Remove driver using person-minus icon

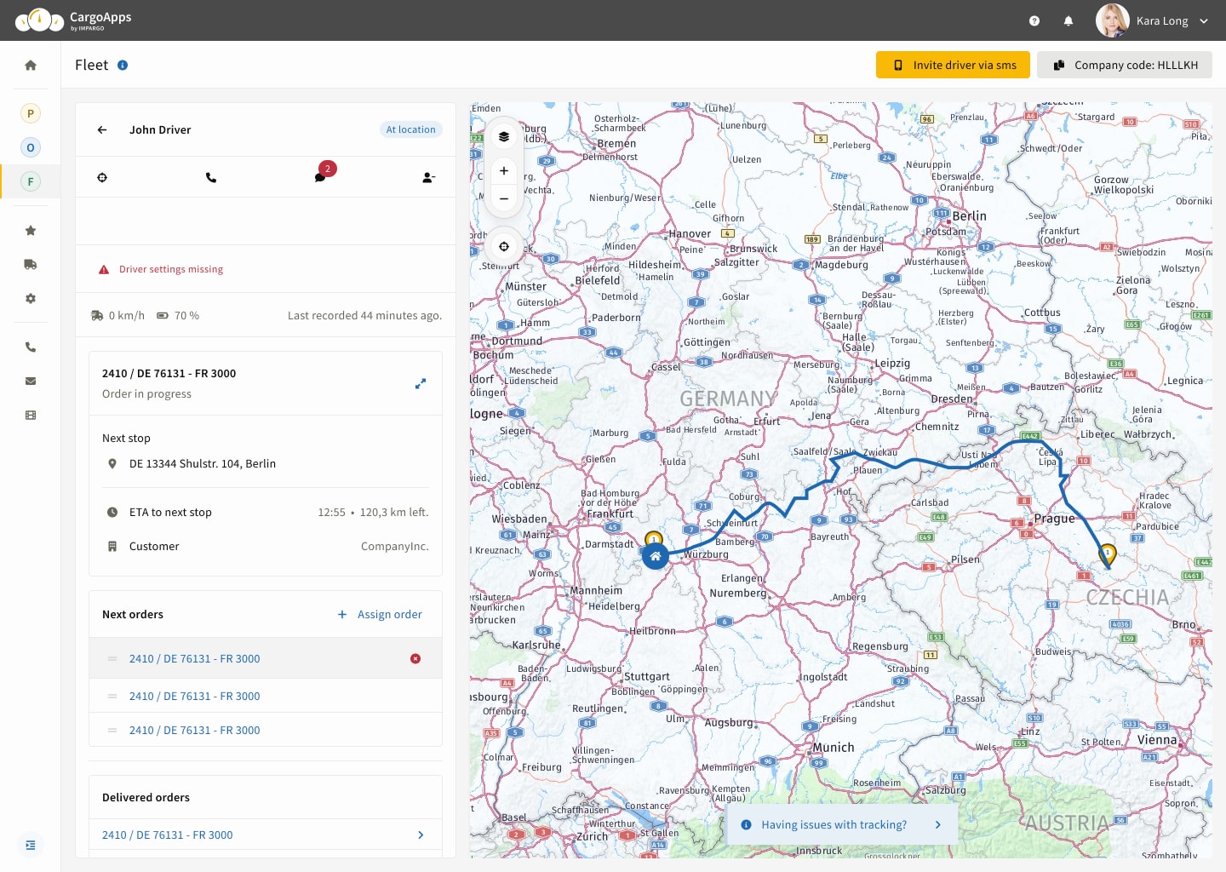(429, 178)
